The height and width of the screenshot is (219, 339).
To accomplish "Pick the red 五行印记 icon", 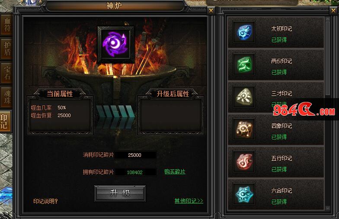I will coord(244,162).
